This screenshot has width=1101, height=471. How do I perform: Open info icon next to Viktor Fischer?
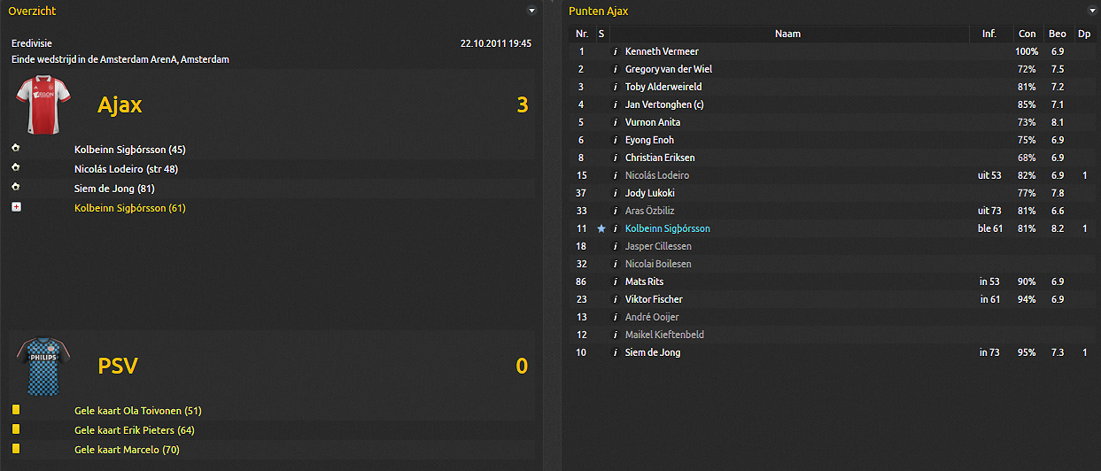(616, 299)
